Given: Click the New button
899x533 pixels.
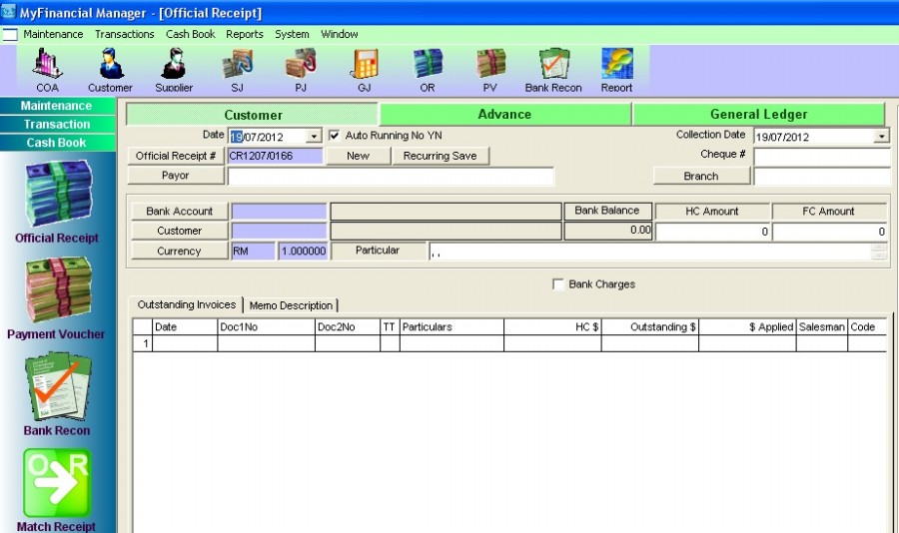Looking at the screenshot, I should [358, 156].
